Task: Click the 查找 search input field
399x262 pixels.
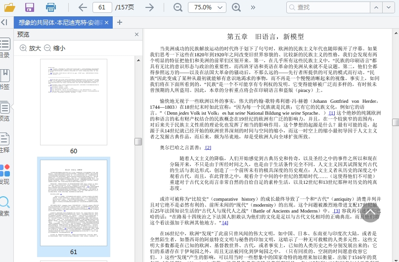Action: (328, 7)
